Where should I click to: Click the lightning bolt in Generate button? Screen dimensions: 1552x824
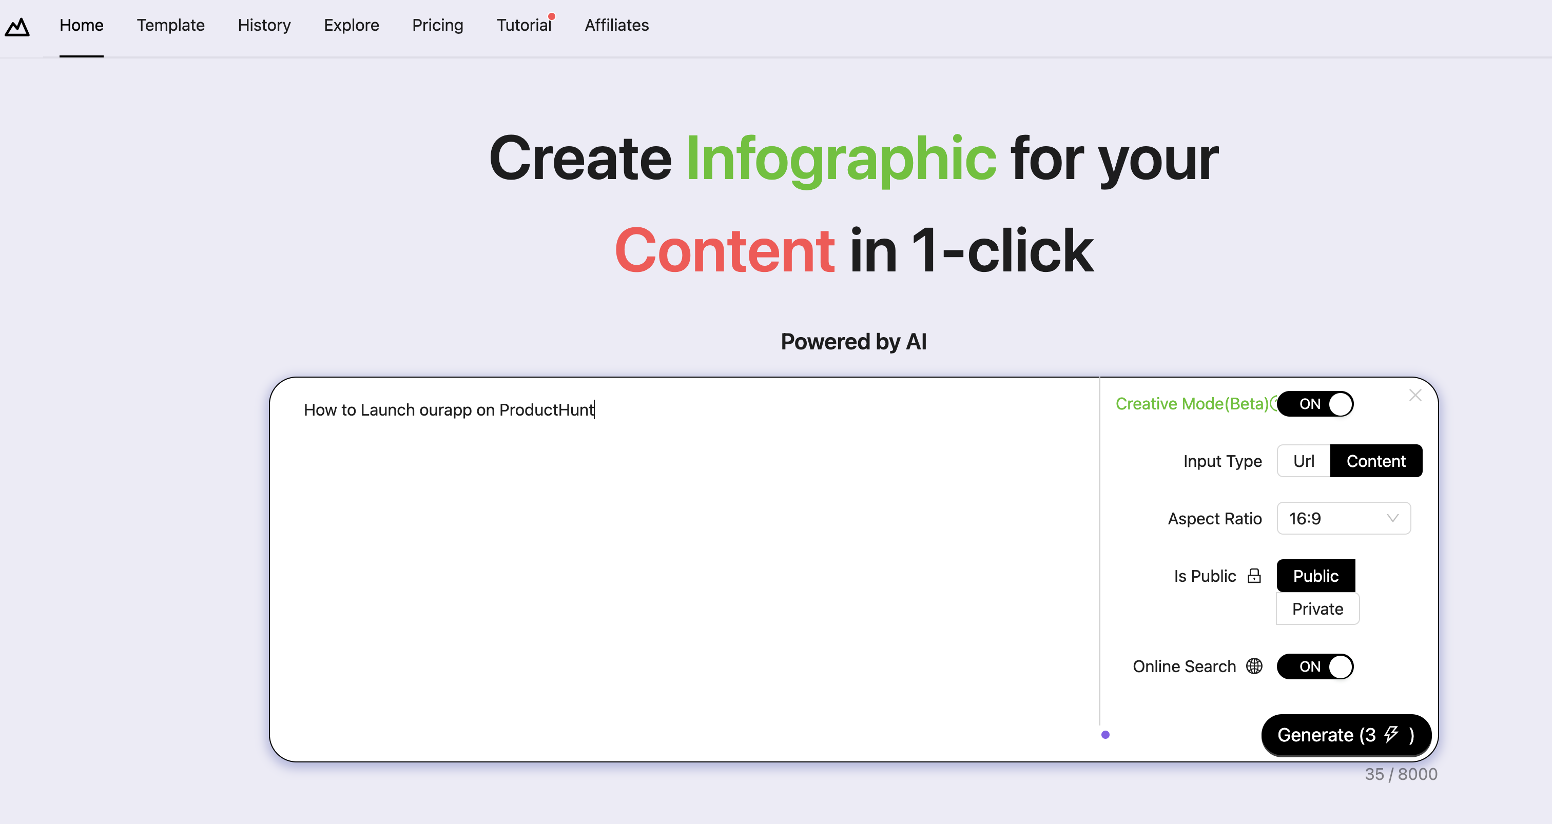tap(1391, 734)
